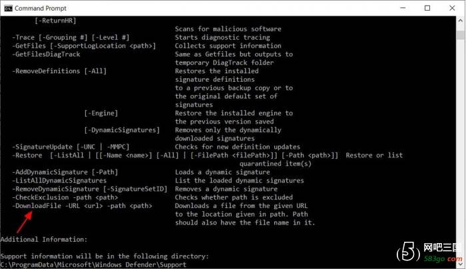
Task: Click the scrollbar down arrow
Action: click(461, 264)
